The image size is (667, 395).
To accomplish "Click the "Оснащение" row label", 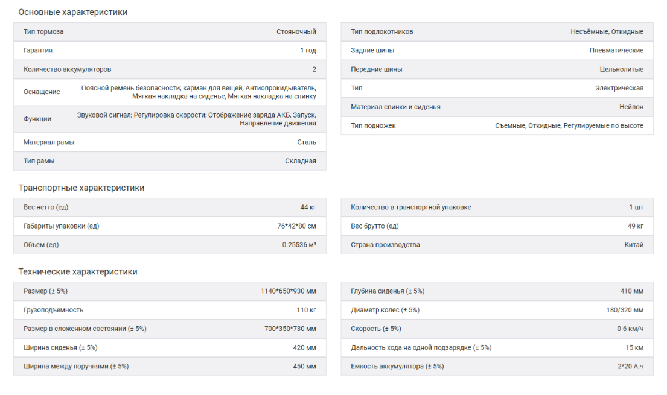I will click(x=42, y=92).
